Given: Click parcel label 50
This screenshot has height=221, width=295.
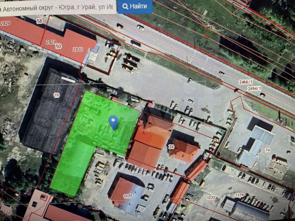Looking at the screenshot, I should click(x=59, y=46).
